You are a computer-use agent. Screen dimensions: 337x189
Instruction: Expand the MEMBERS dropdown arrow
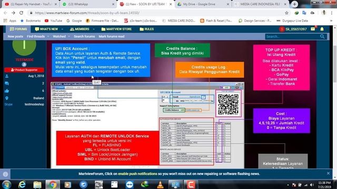pyautogui.click(x=94, y=29)
